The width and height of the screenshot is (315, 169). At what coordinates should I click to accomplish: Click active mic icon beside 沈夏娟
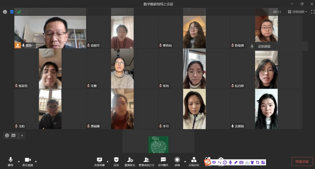coord(233,126)
